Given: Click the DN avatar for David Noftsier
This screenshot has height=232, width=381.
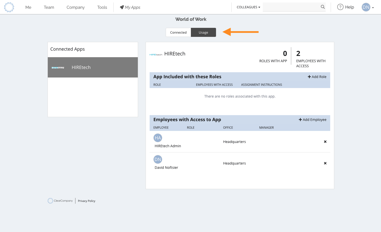Looking at the screenshot, I should 158,159.
